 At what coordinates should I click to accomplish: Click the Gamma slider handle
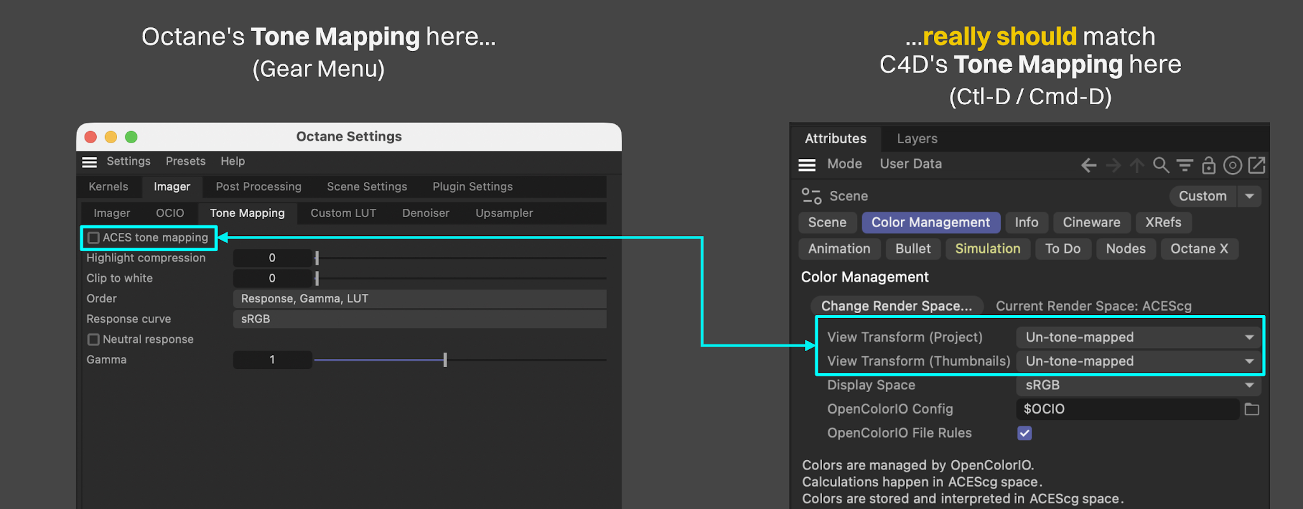[445, 360]
